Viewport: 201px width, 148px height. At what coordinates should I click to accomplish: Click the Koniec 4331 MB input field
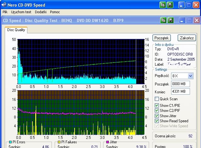180,91
